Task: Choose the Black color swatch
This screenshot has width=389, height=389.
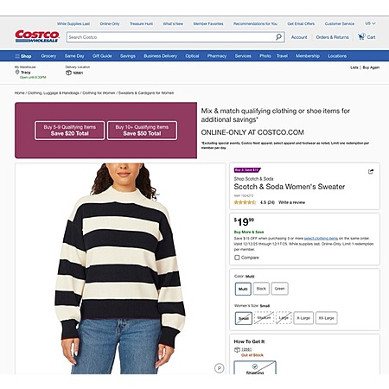Action: [261, 289]
